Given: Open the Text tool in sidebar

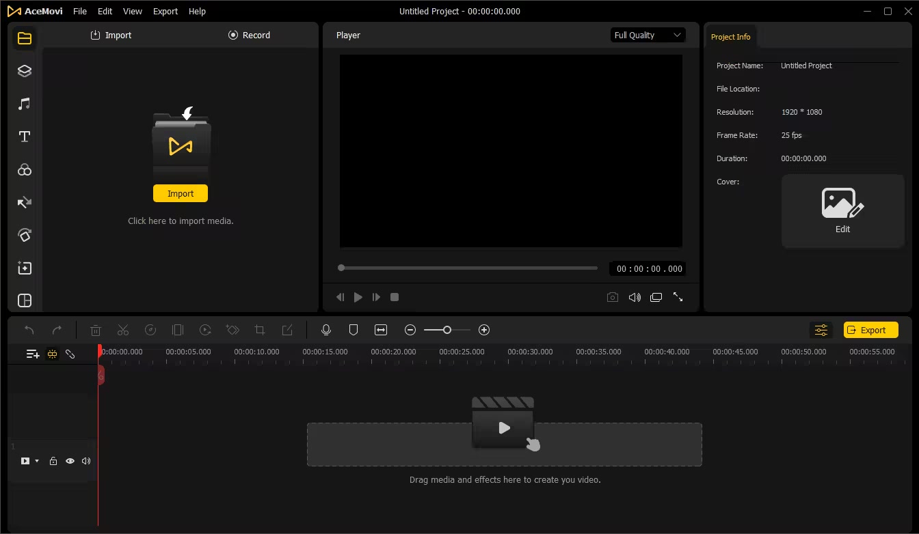Looking at the screenshot, I should (25, 137).
